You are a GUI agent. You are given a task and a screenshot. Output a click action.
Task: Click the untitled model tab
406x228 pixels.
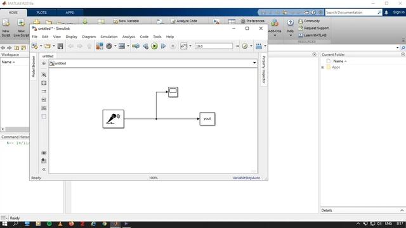click(48, 56)
